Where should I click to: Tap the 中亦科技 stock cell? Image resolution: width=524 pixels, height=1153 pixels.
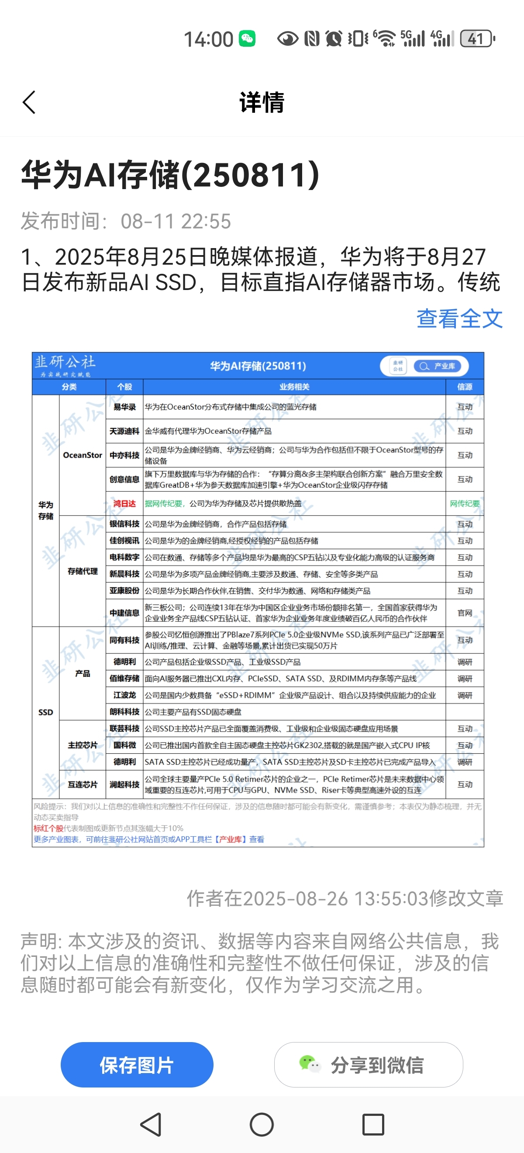click(124, 455)
